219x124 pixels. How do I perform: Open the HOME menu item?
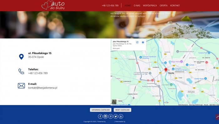coord(128,6)
